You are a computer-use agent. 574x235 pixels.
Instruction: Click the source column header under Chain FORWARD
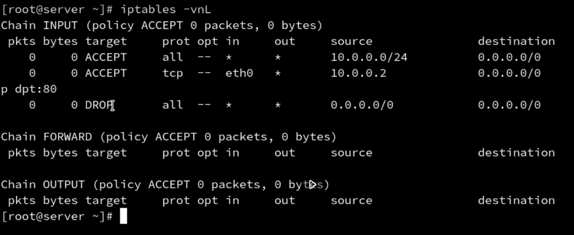coord(351,153)
